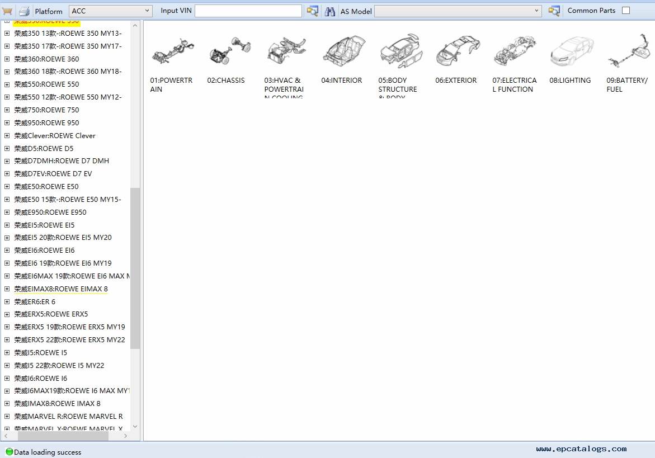Select ROEWE EIMAX 8 in model tree
The image size is (655, 458).
click(x=61, y=289)
